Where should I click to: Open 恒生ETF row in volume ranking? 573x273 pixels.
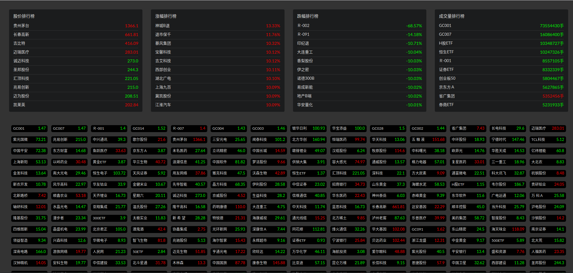501,52
